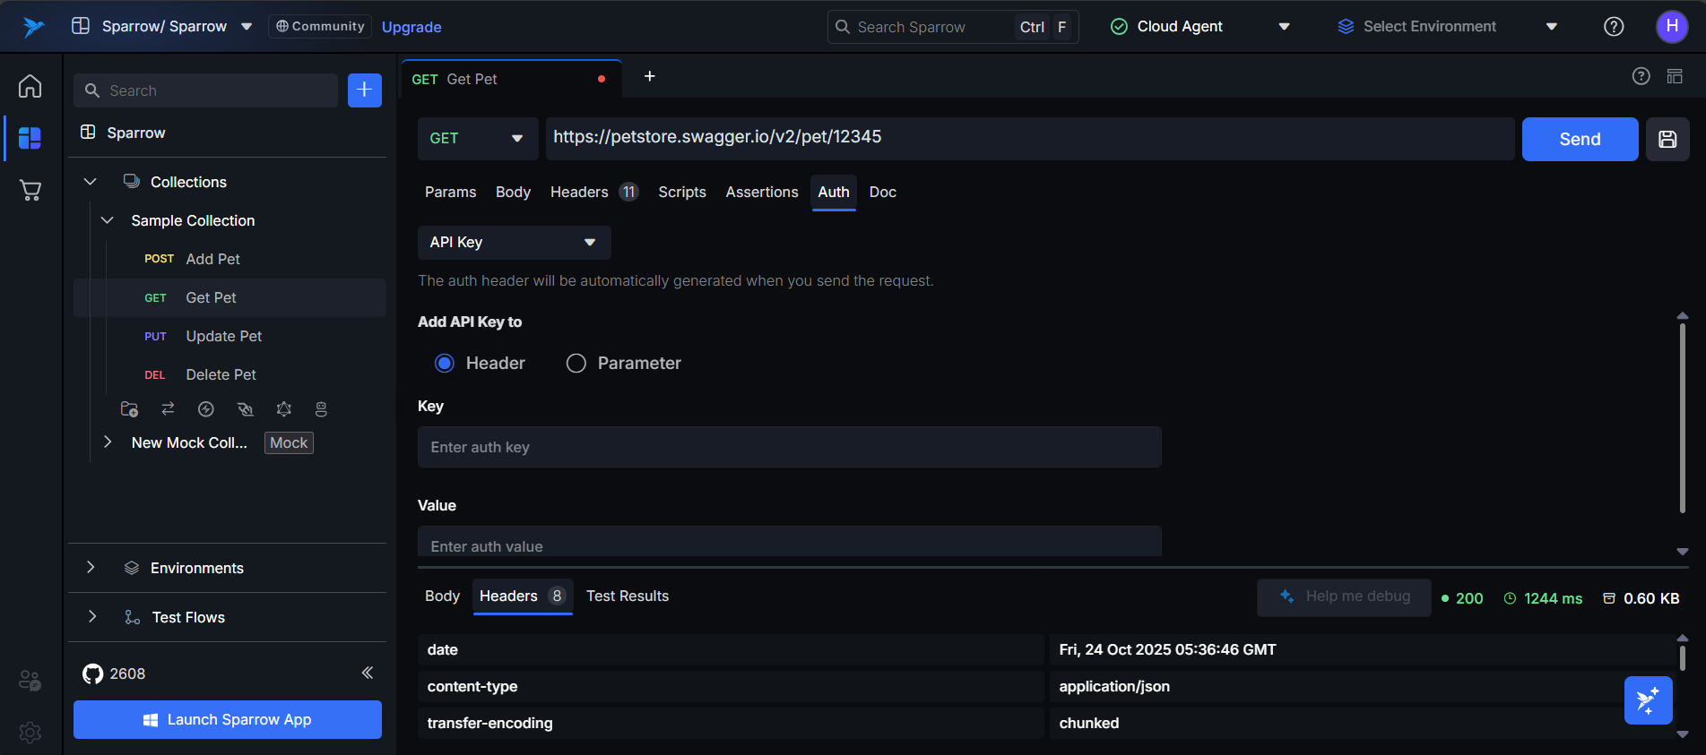
Task: Collapse the sidebar with double-chevron icon
Action: tap(368, 673)
